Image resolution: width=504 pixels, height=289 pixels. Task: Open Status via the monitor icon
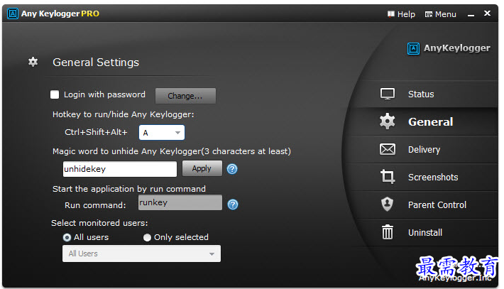[x=387, y=94]
